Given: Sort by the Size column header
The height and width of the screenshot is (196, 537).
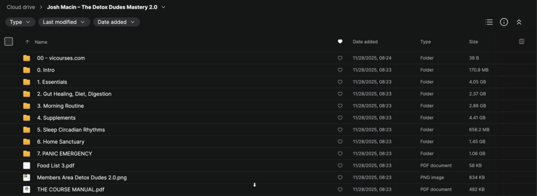Looking at the screenshot, I should (474, 42).
